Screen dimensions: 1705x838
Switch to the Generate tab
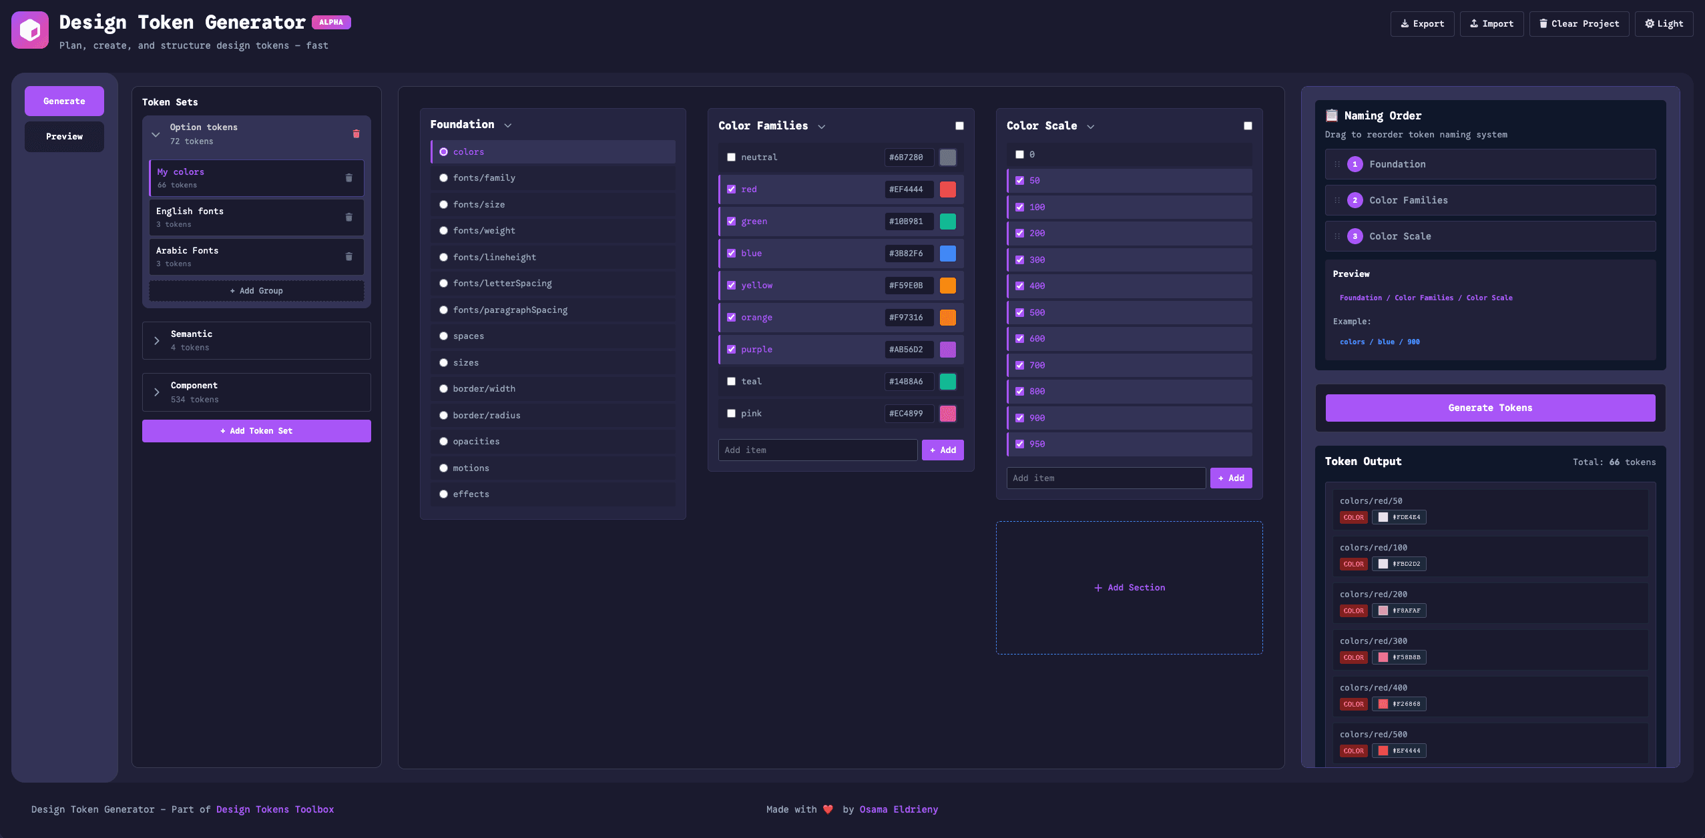[64, 101]
